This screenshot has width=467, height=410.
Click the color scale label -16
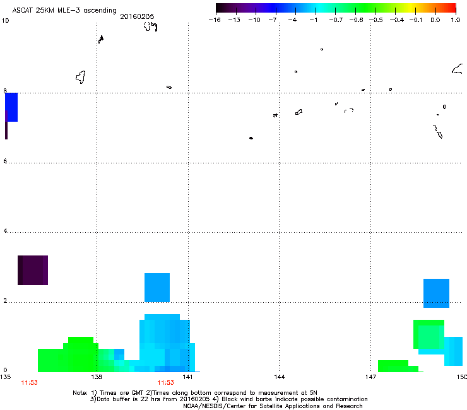(x=215, y=20)
